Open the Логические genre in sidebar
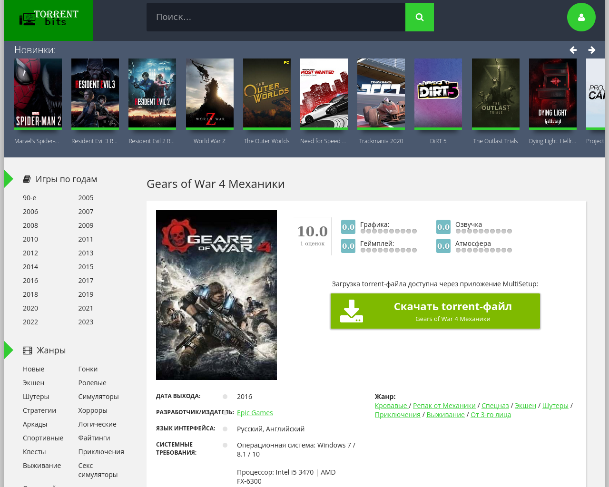Image resolution: width=609 pixels, height=487 pixels. [97, 424]
